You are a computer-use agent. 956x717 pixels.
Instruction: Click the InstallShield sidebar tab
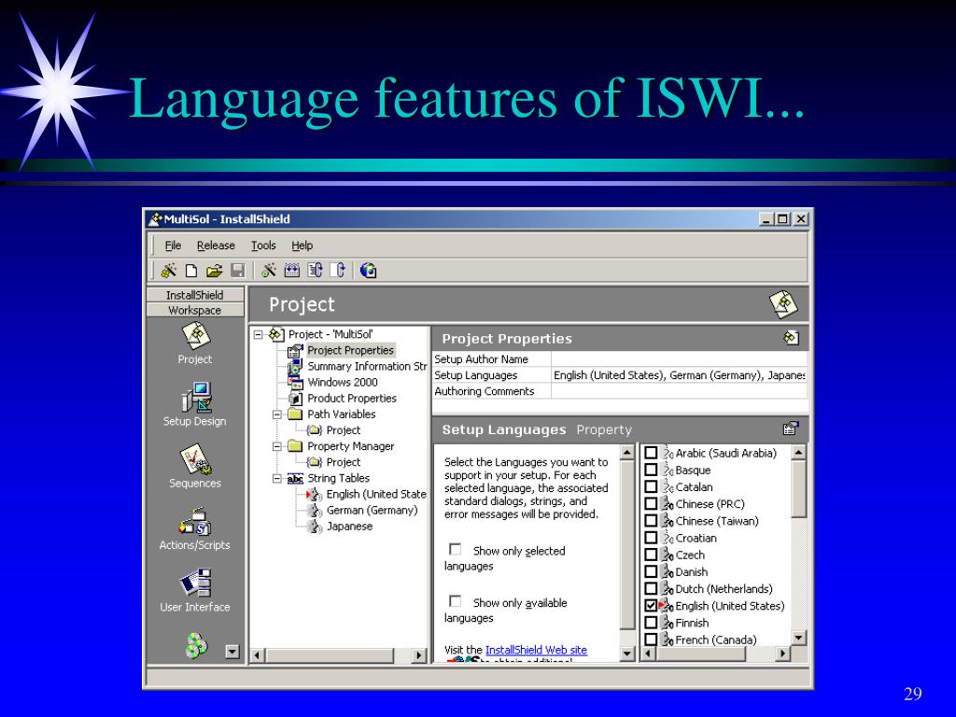point(195,294)
